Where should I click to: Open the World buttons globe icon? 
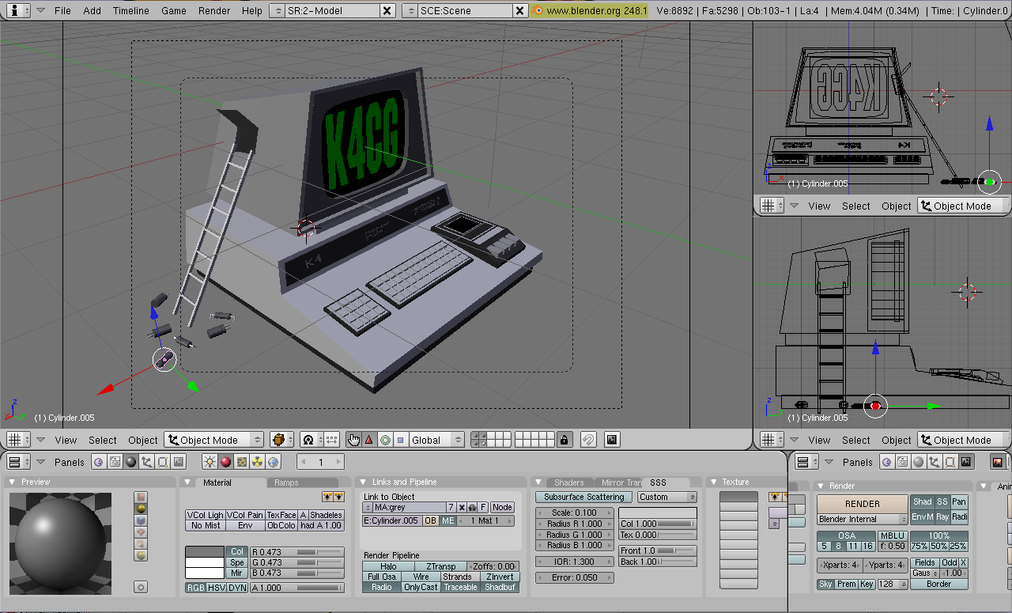[274, 462]
